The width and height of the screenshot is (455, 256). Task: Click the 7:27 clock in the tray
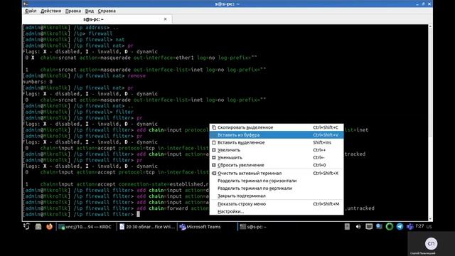tap(419, 226)
